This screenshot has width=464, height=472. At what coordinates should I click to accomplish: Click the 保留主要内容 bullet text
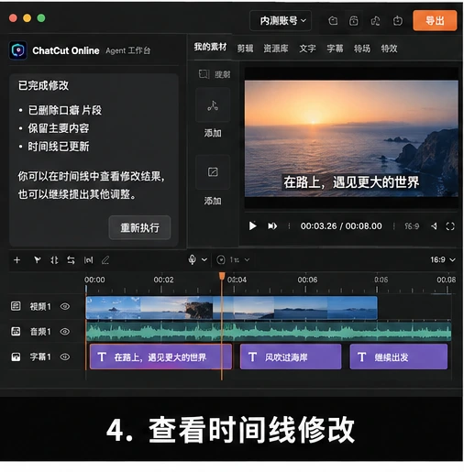(59, 128)
